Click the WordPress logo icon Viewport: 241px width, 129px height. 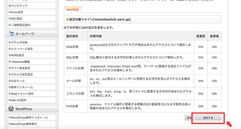pos(11,109)
